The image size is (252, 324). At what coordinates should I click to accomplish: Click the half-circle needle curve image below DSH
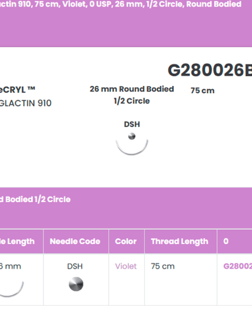click(132, 147)
